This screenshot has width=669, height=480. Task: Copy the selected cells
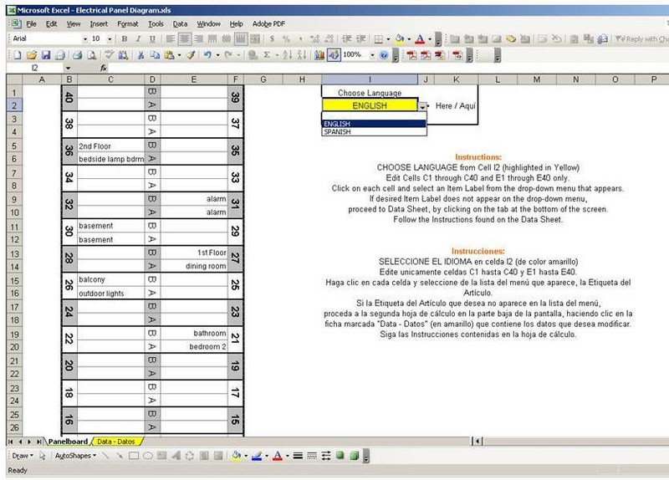[x=155, y=55]
